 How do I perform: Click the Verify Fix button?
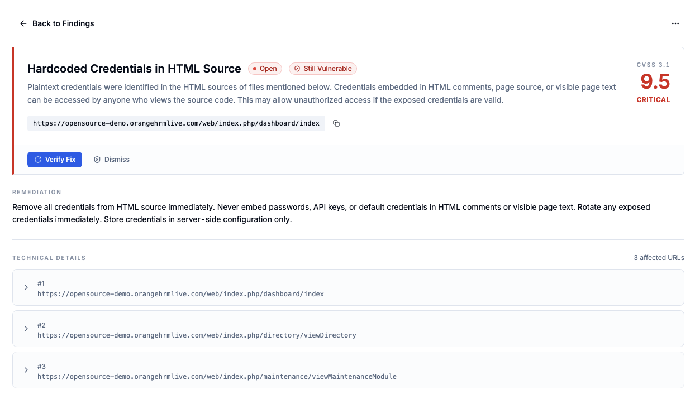click(55, 160)
